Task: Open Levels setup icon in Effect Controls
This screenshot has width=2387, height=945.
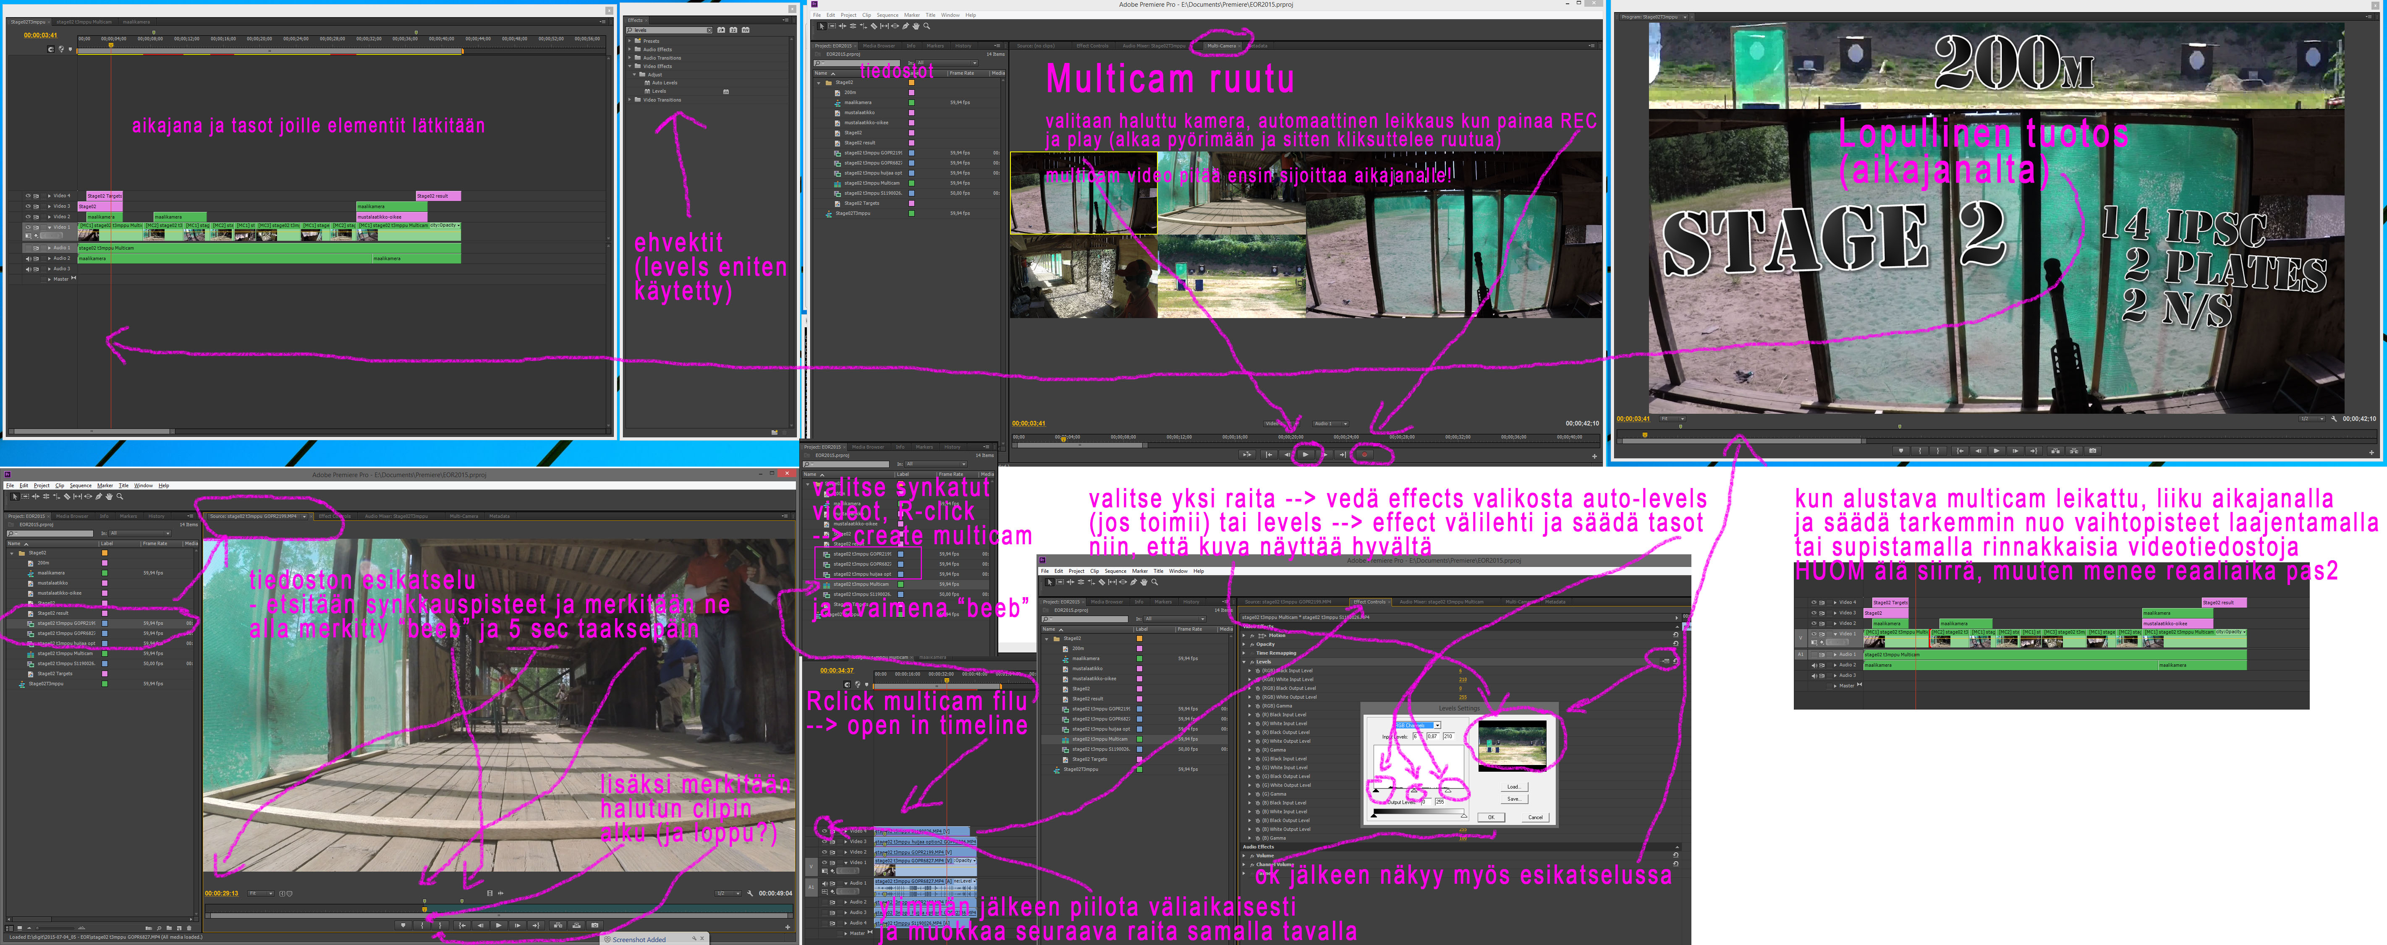Action: pyautogui.click(x=1667, y=660)
